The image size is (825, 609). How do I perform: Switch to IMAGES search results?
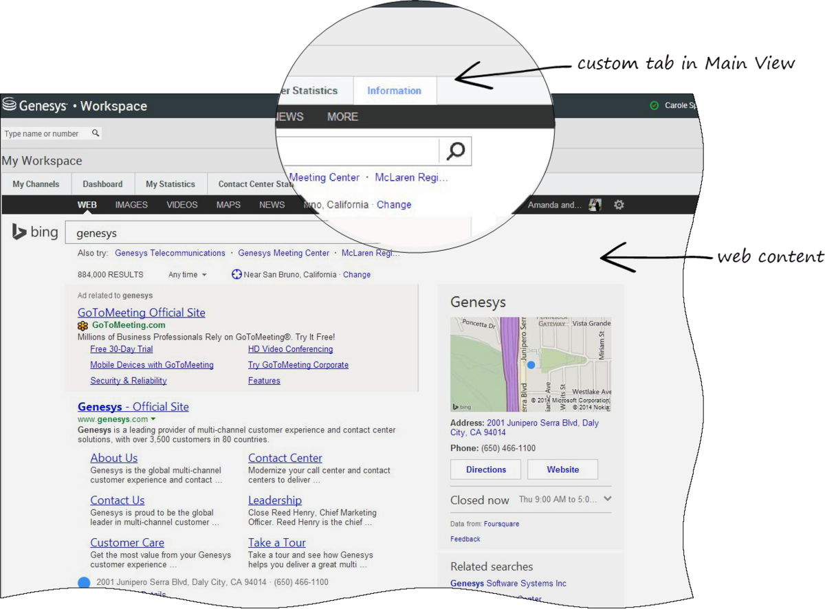(131, 205)
